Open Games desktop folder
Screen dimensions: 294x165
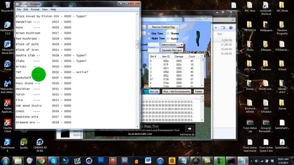click(x=282, y=104)
